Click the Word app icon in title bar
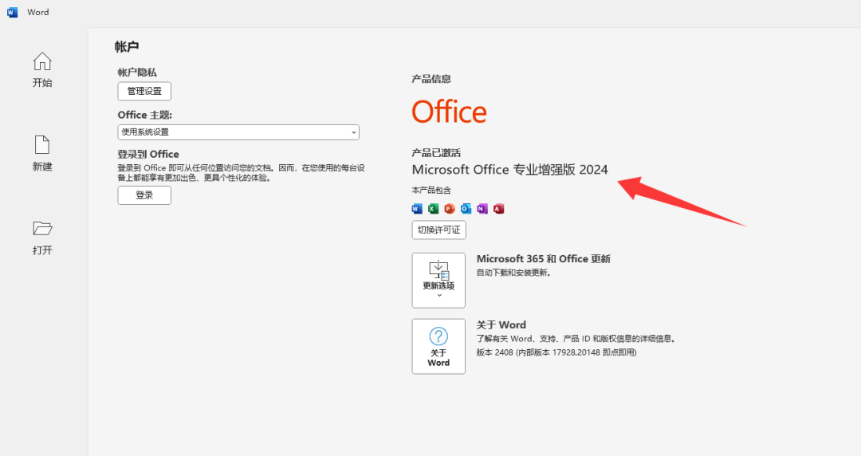This screenshot has width=861, height=456. click(x=13, y=12)
